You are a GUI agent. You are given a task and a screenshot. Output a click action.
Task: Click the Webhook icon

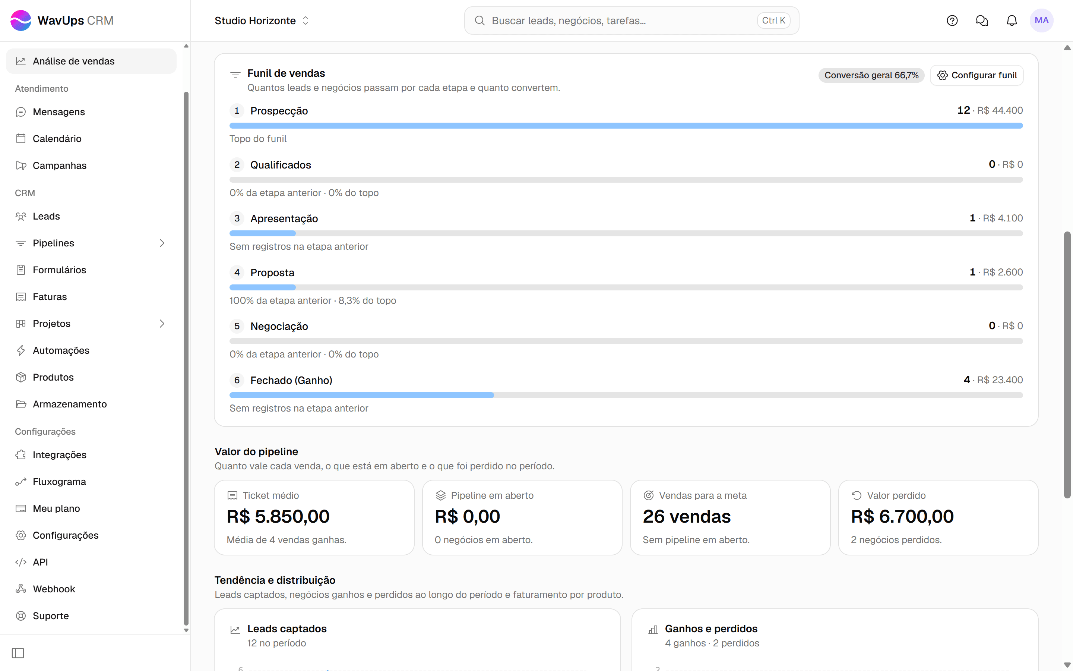point(21,589)
